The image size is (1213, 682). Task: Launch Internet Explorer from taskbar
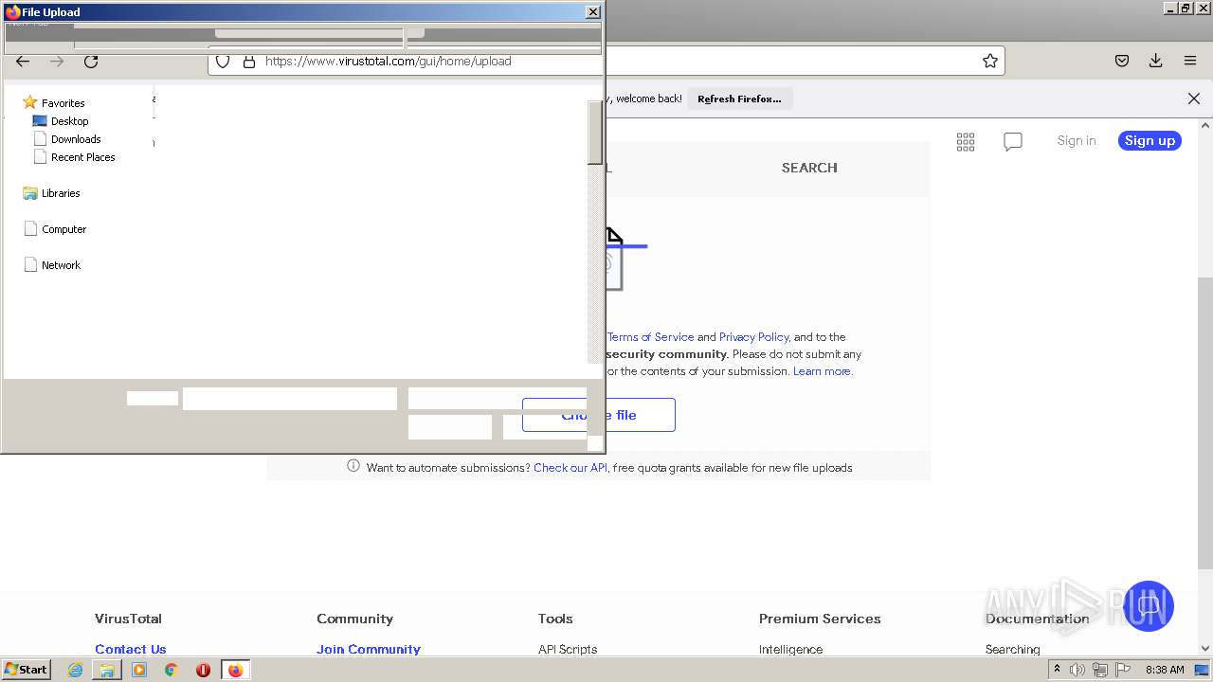pyautogui.click(x=75, y=670)
